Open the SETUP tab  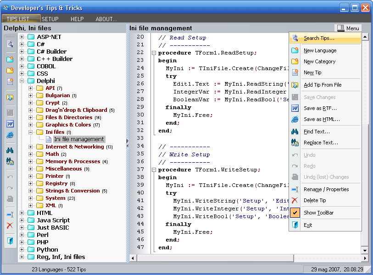[50, 19]
